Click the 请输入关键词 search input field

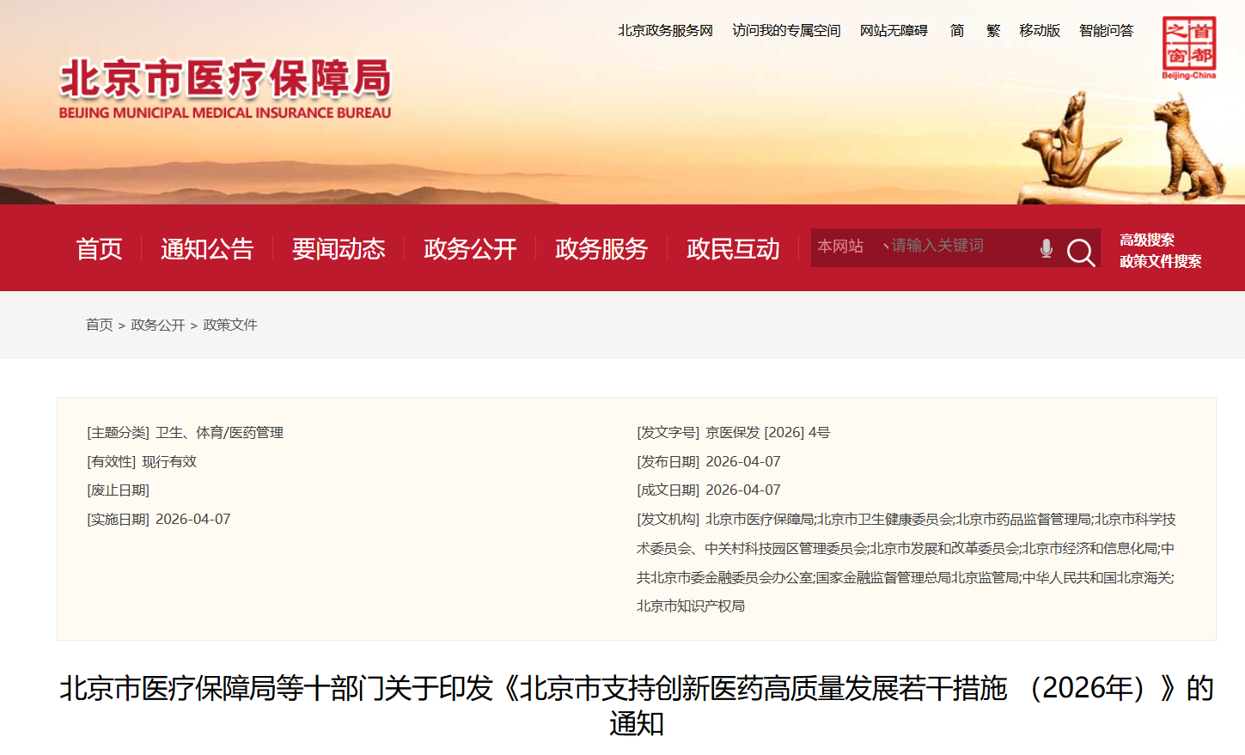[954, 247]
